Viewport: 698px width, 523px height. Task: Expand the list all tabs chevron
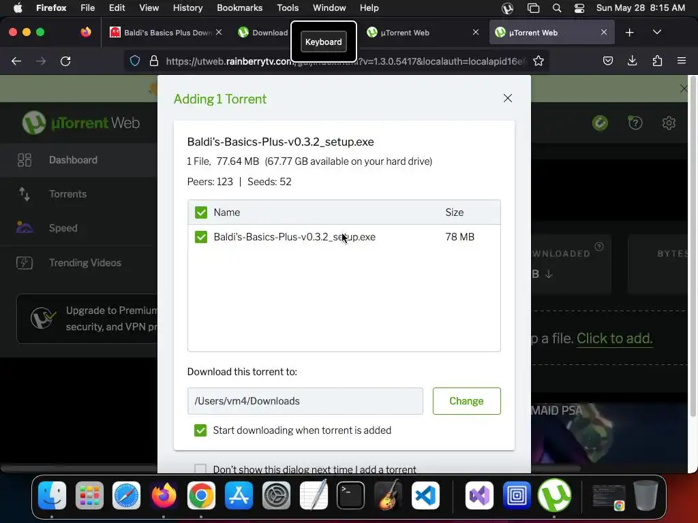point(656,33)
